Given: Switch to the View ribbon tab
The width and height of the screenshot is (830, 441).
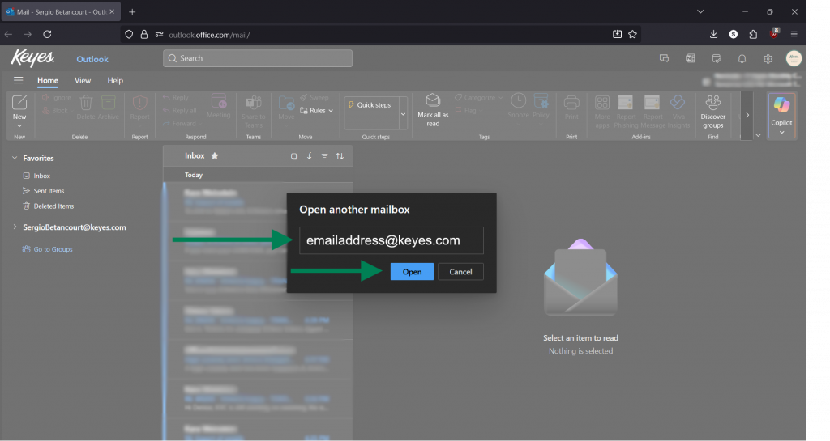Looking at the screenshot, I should click(83, 80).
